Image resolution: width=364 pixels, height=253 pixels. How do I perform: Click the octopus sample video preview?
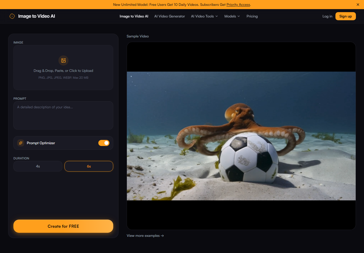[x=241, y=136]
